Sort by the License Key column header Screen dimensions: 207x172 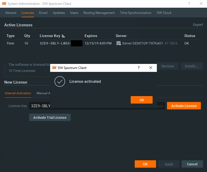[x=50, y=36]
